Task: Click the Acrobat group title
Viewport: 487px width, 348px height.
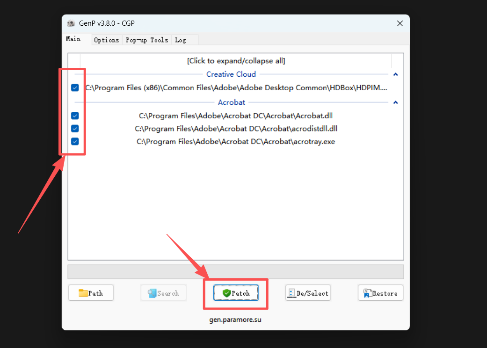Action: click(232, 102)
